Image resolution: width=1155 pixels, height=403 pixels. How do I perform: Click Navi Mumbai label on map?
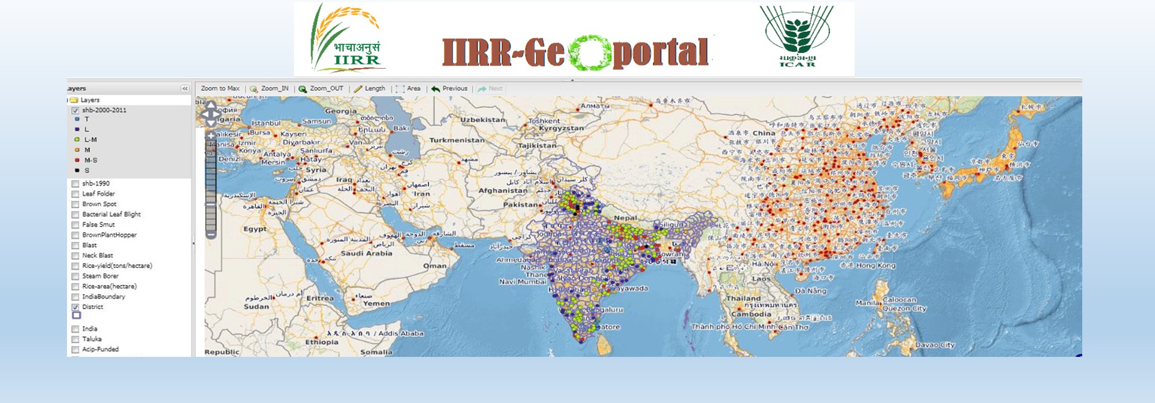coord(523,282)
